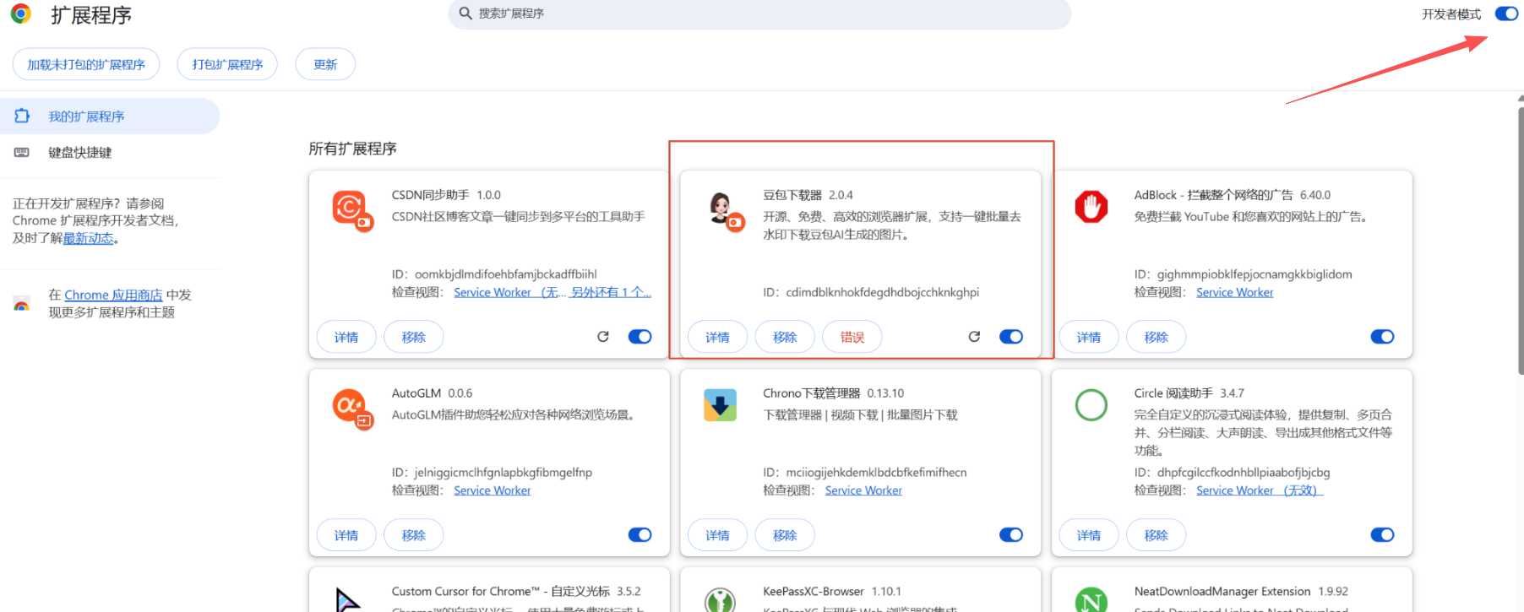Remove the Chrono下载管理器 extension
This screenshot has height=612, width=1524.
pos(785,535)
